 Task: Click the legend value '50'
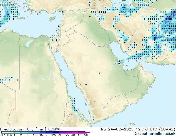click(x=86, y=135)
